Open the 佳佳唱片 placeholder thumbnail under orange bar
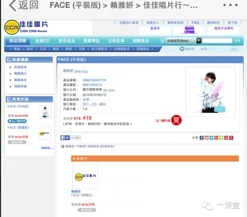247x217 pixels. 85,176
